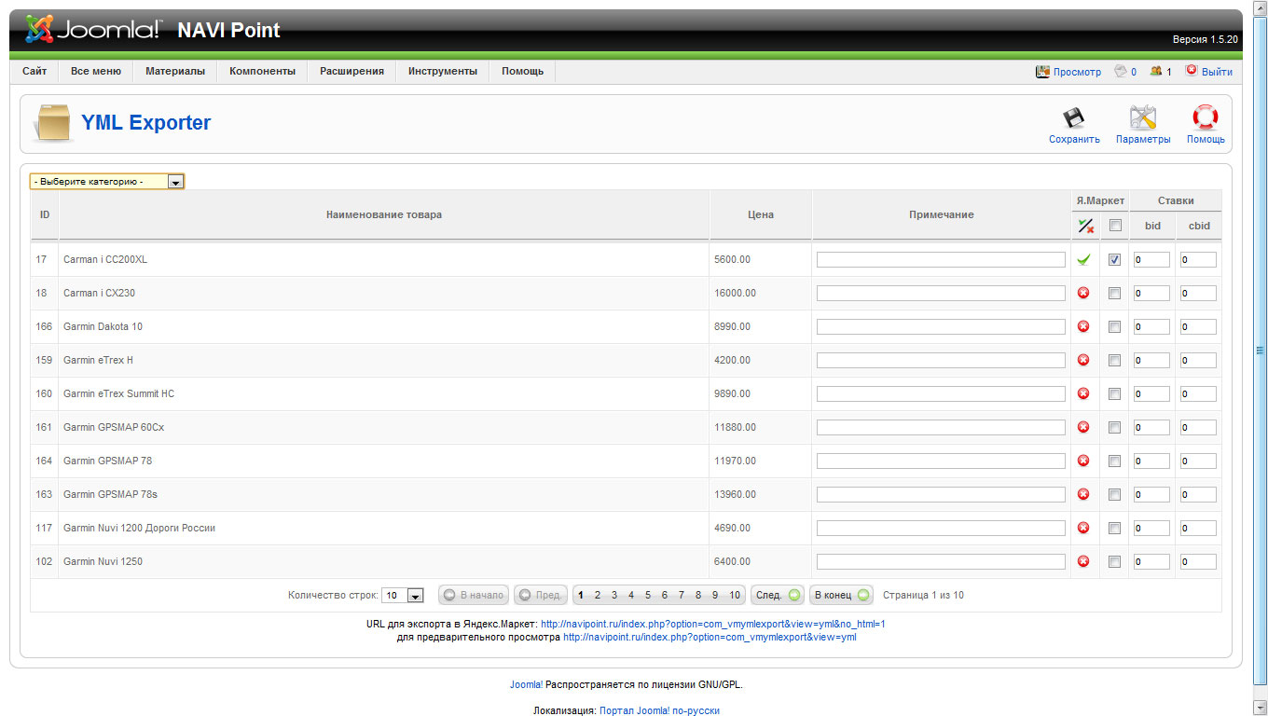Open the Сайт menu
The image size is (1268, 716).
click(x=34, y=72)
